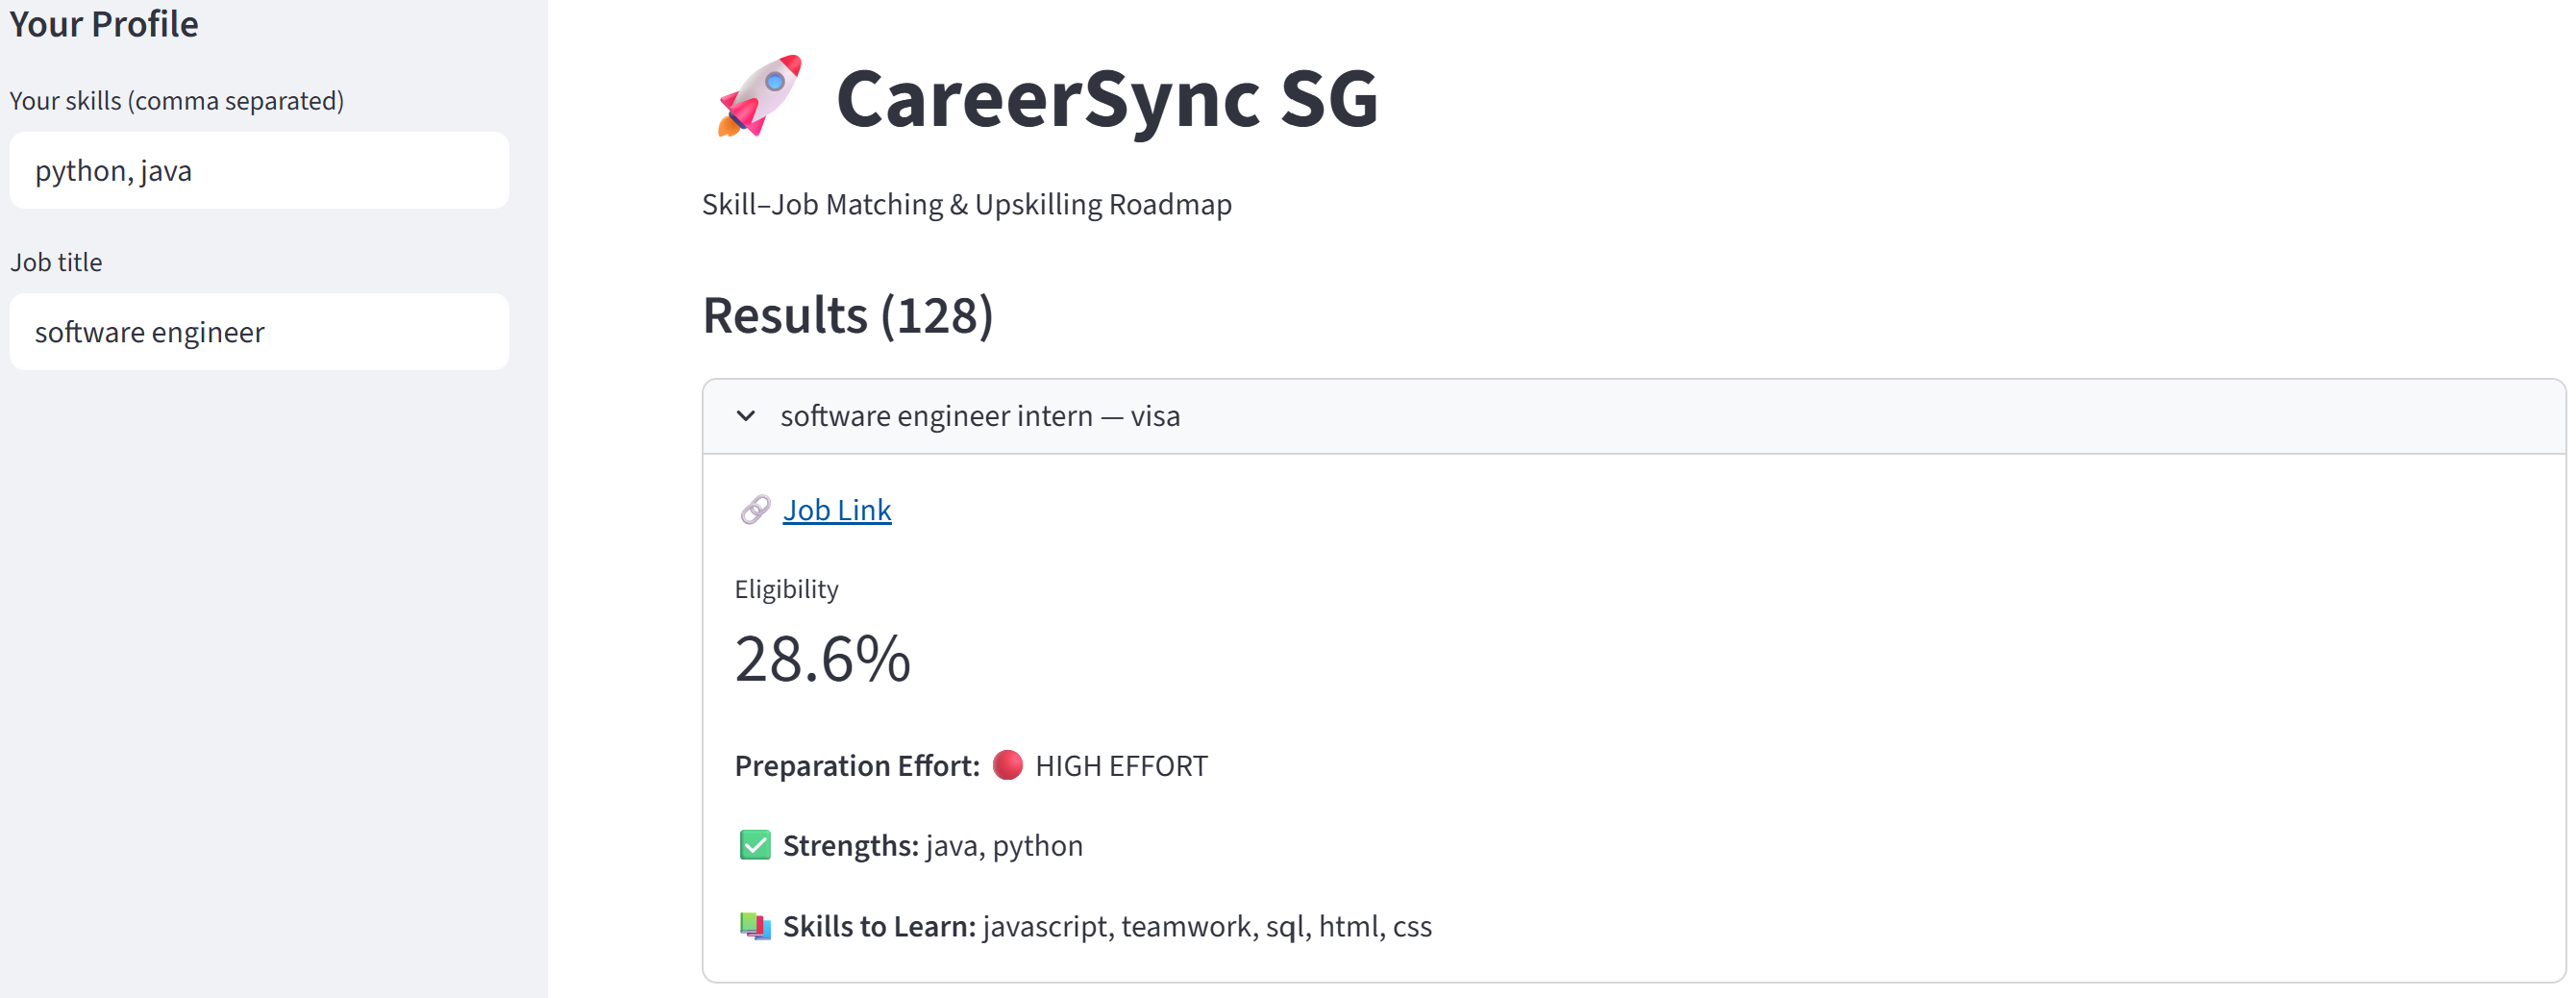Click the Eligibility metric label
The width and height of the screenshot is (2576, 998).
point(787,590)
